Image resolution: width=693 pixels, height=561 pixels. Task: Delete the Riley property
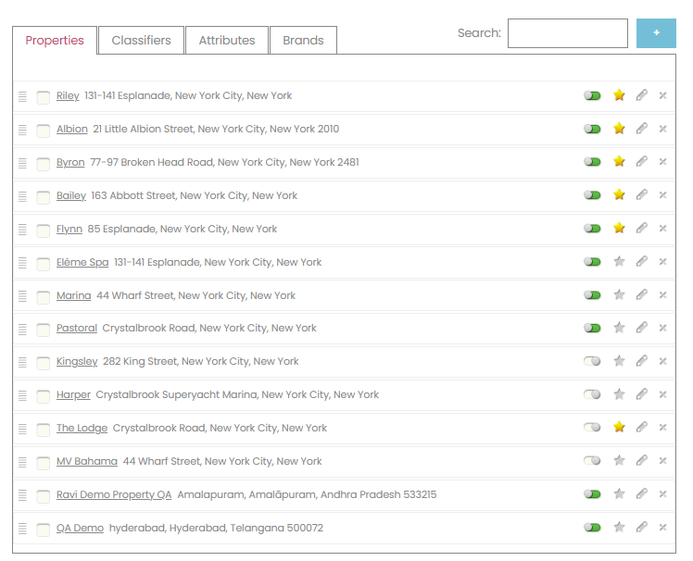(662, 95)
